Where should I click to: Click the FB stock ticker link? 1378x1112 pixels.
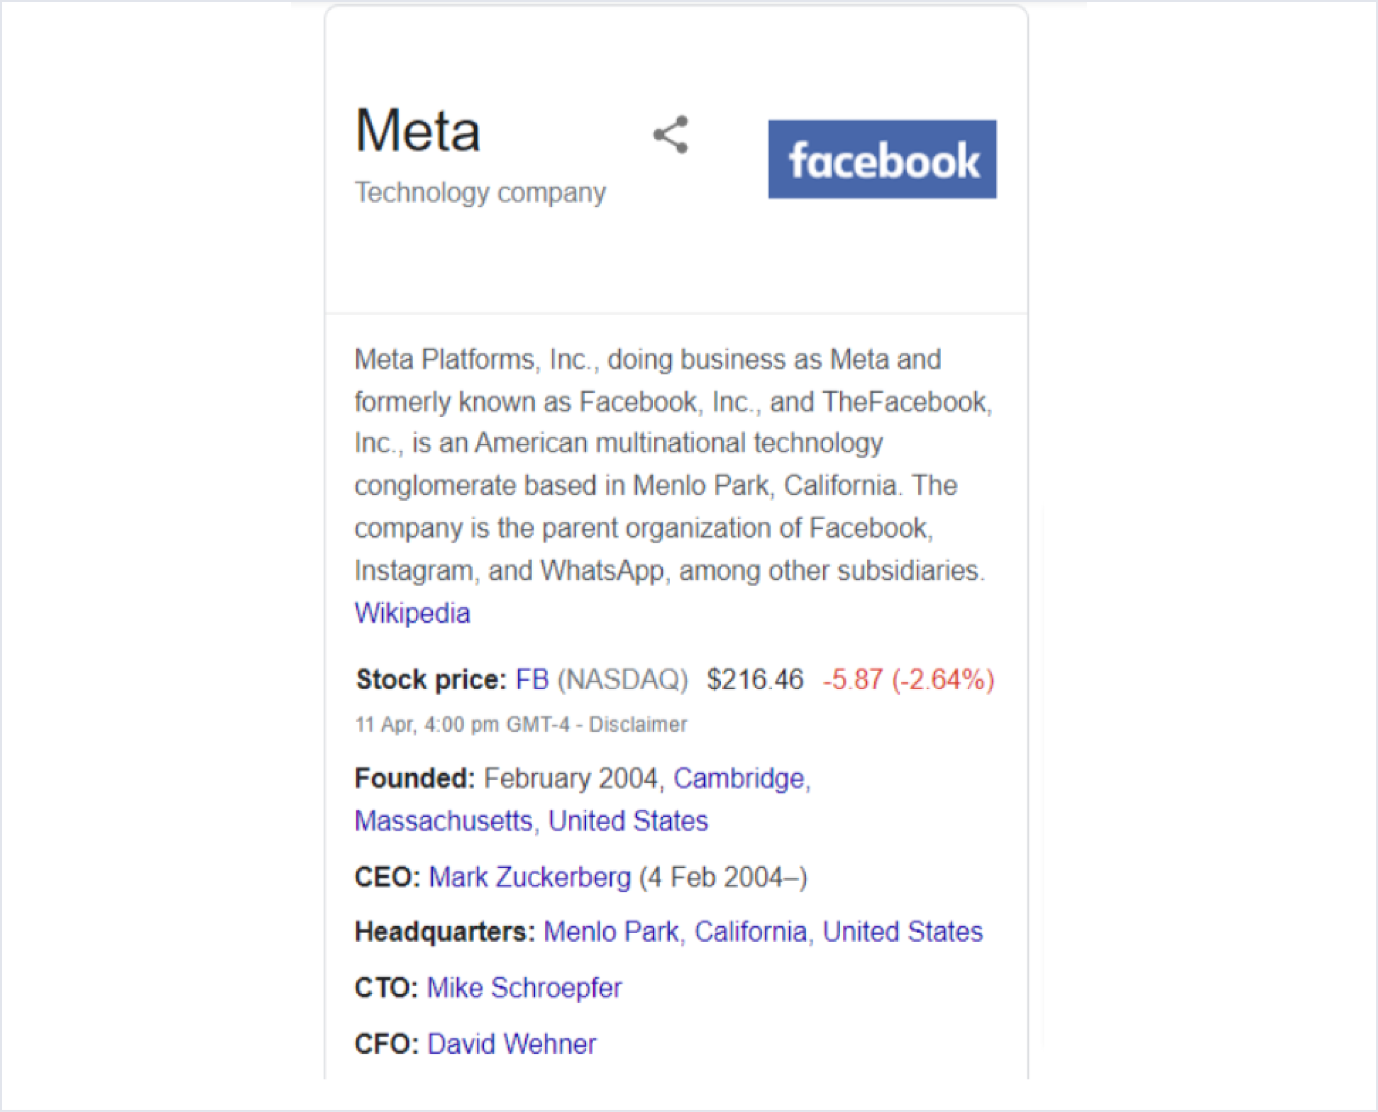[532, 679]
